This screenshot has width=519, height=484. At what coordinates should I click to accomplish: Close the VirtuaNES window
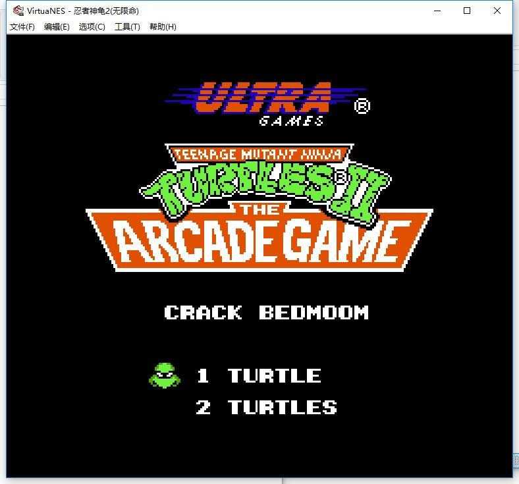tap(497, 11)
